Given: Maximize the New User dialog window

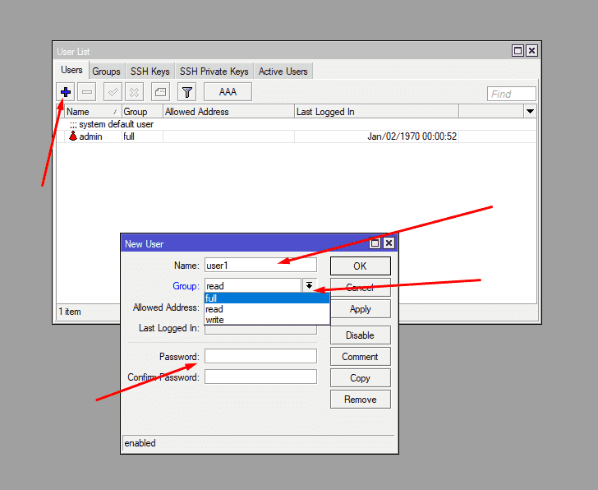Looking at the screenshot, I should coord(375,243).
